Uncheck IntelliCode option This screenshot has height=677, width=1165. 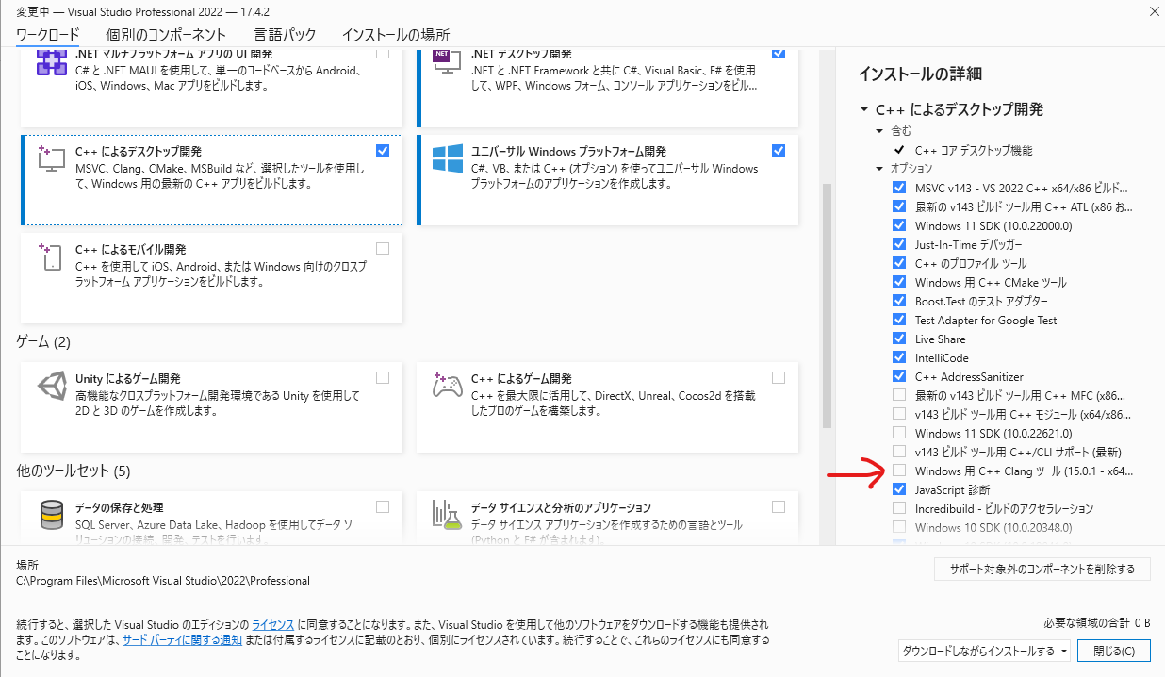coord(899,357)
